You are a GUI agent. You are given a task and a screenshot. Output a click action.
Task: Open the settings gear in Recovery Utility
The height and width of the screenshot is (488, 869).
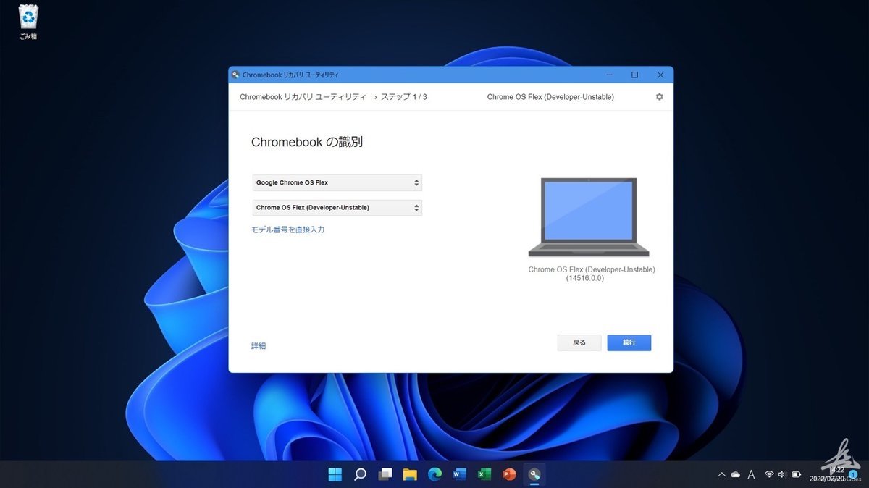659,97
